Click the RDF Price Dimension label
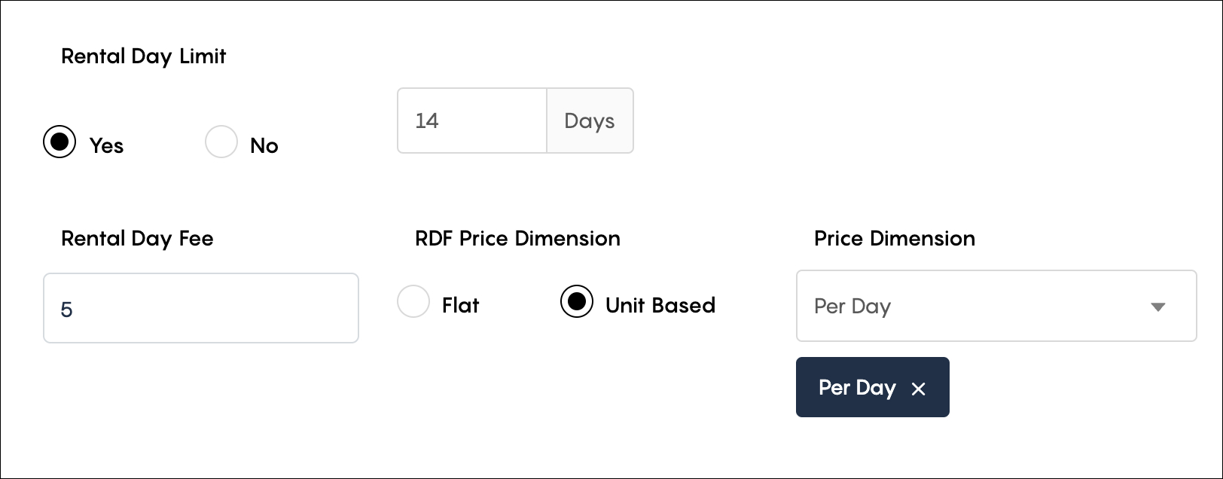Viewport: 1223px width, 479px height. click(x=518, y=239)
